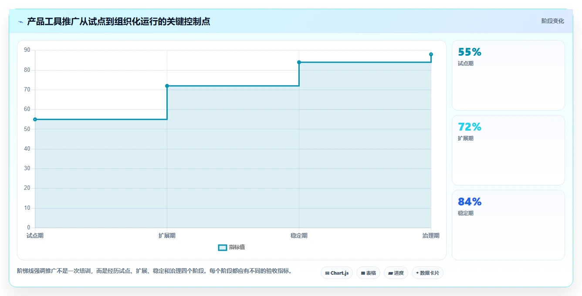
Task: Click the 治理期 data point at 88
Action: (x=431, y=54)
